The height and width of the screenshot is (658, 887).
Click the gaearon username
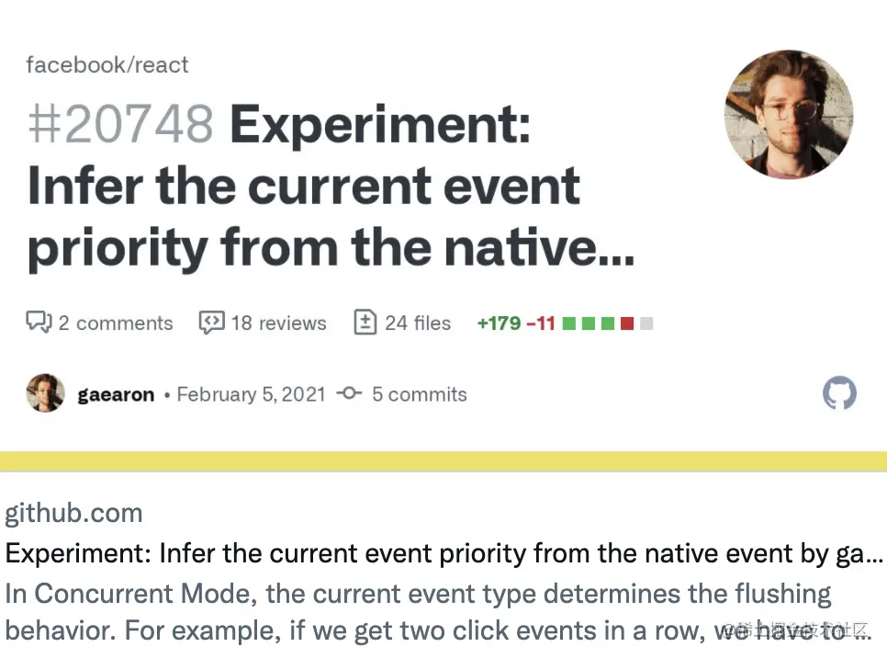pyautogui.click(x=116, y=393)
